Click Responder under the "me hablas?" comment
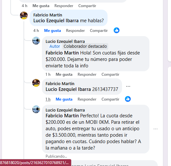This screenshot has height=166, width=171. click(75, 31)
